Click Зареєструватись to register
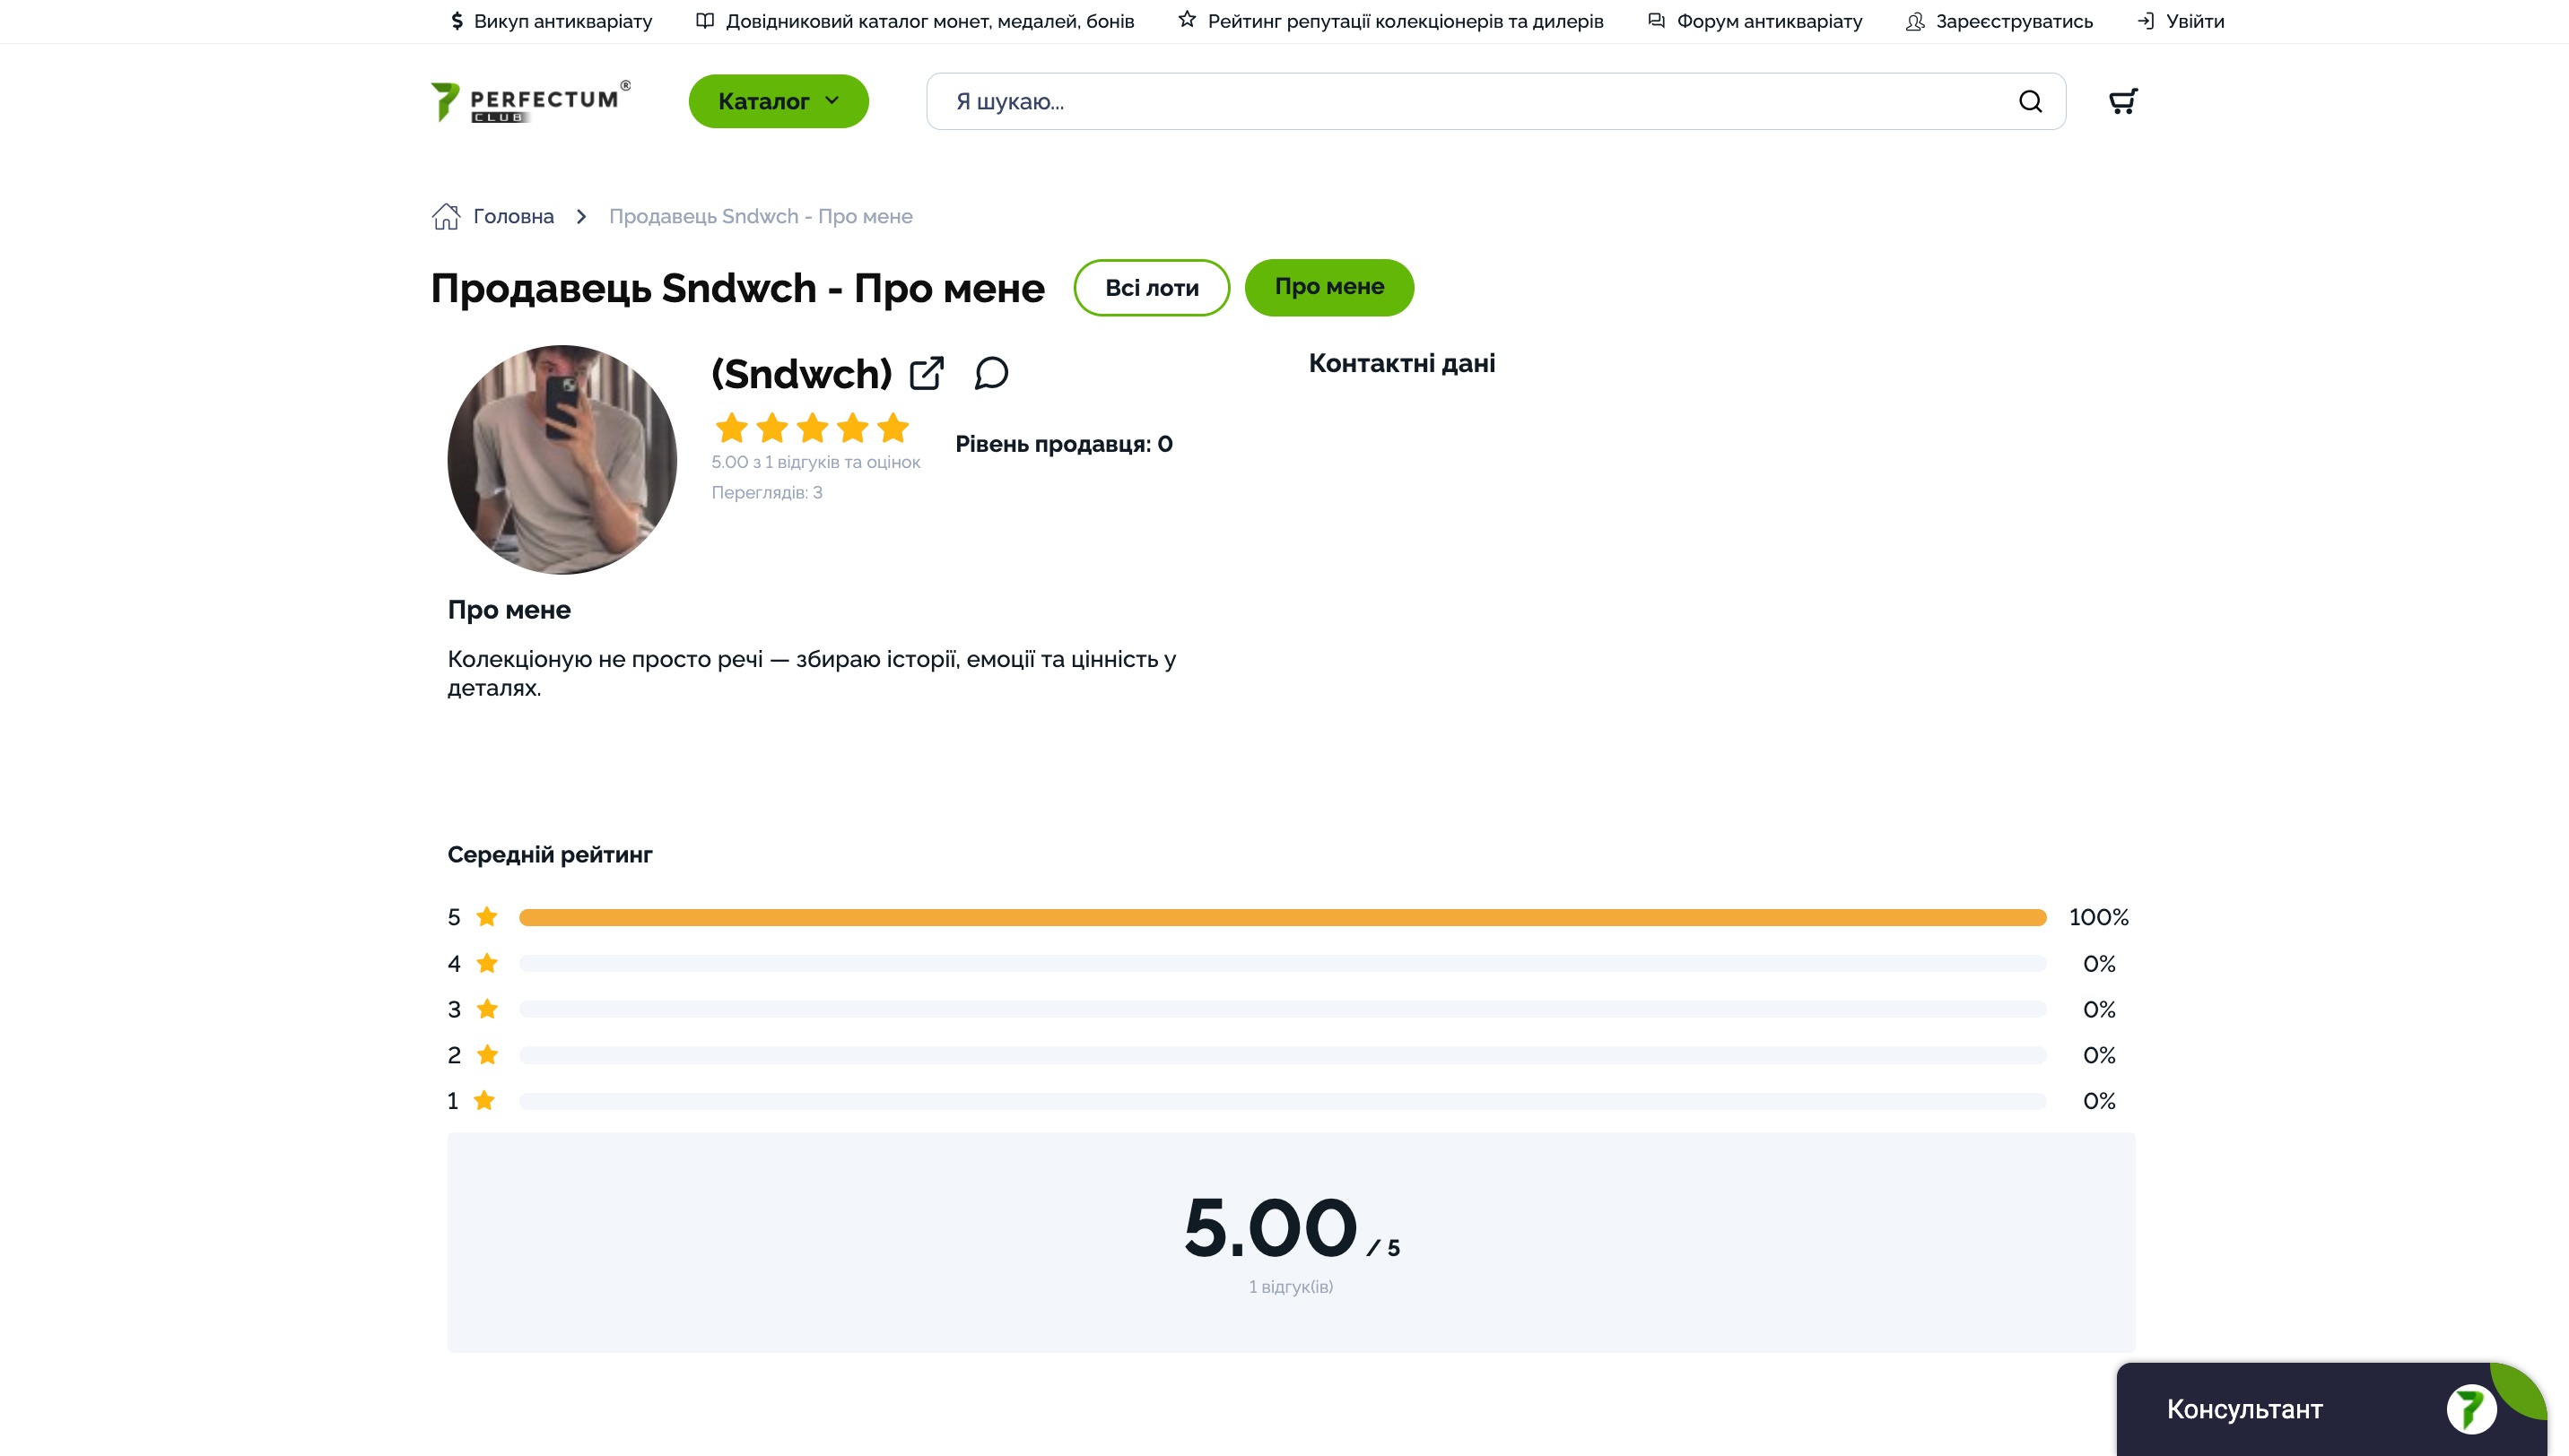Viewport: 2569px width, 1456px height. coord(2013,21)
